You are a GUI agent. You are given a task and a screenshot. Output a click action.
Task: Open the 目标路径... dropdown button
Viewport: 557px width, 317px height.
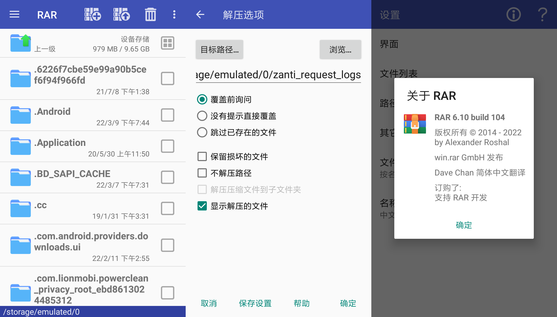click(219, 49)
